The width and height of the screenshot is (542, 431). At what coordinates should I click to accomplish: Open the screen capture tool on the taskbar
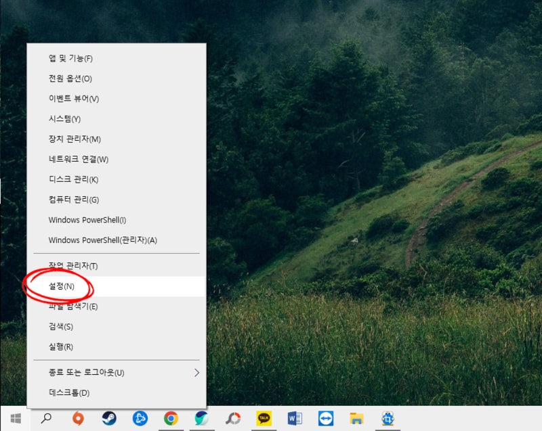tap(386, 419)
